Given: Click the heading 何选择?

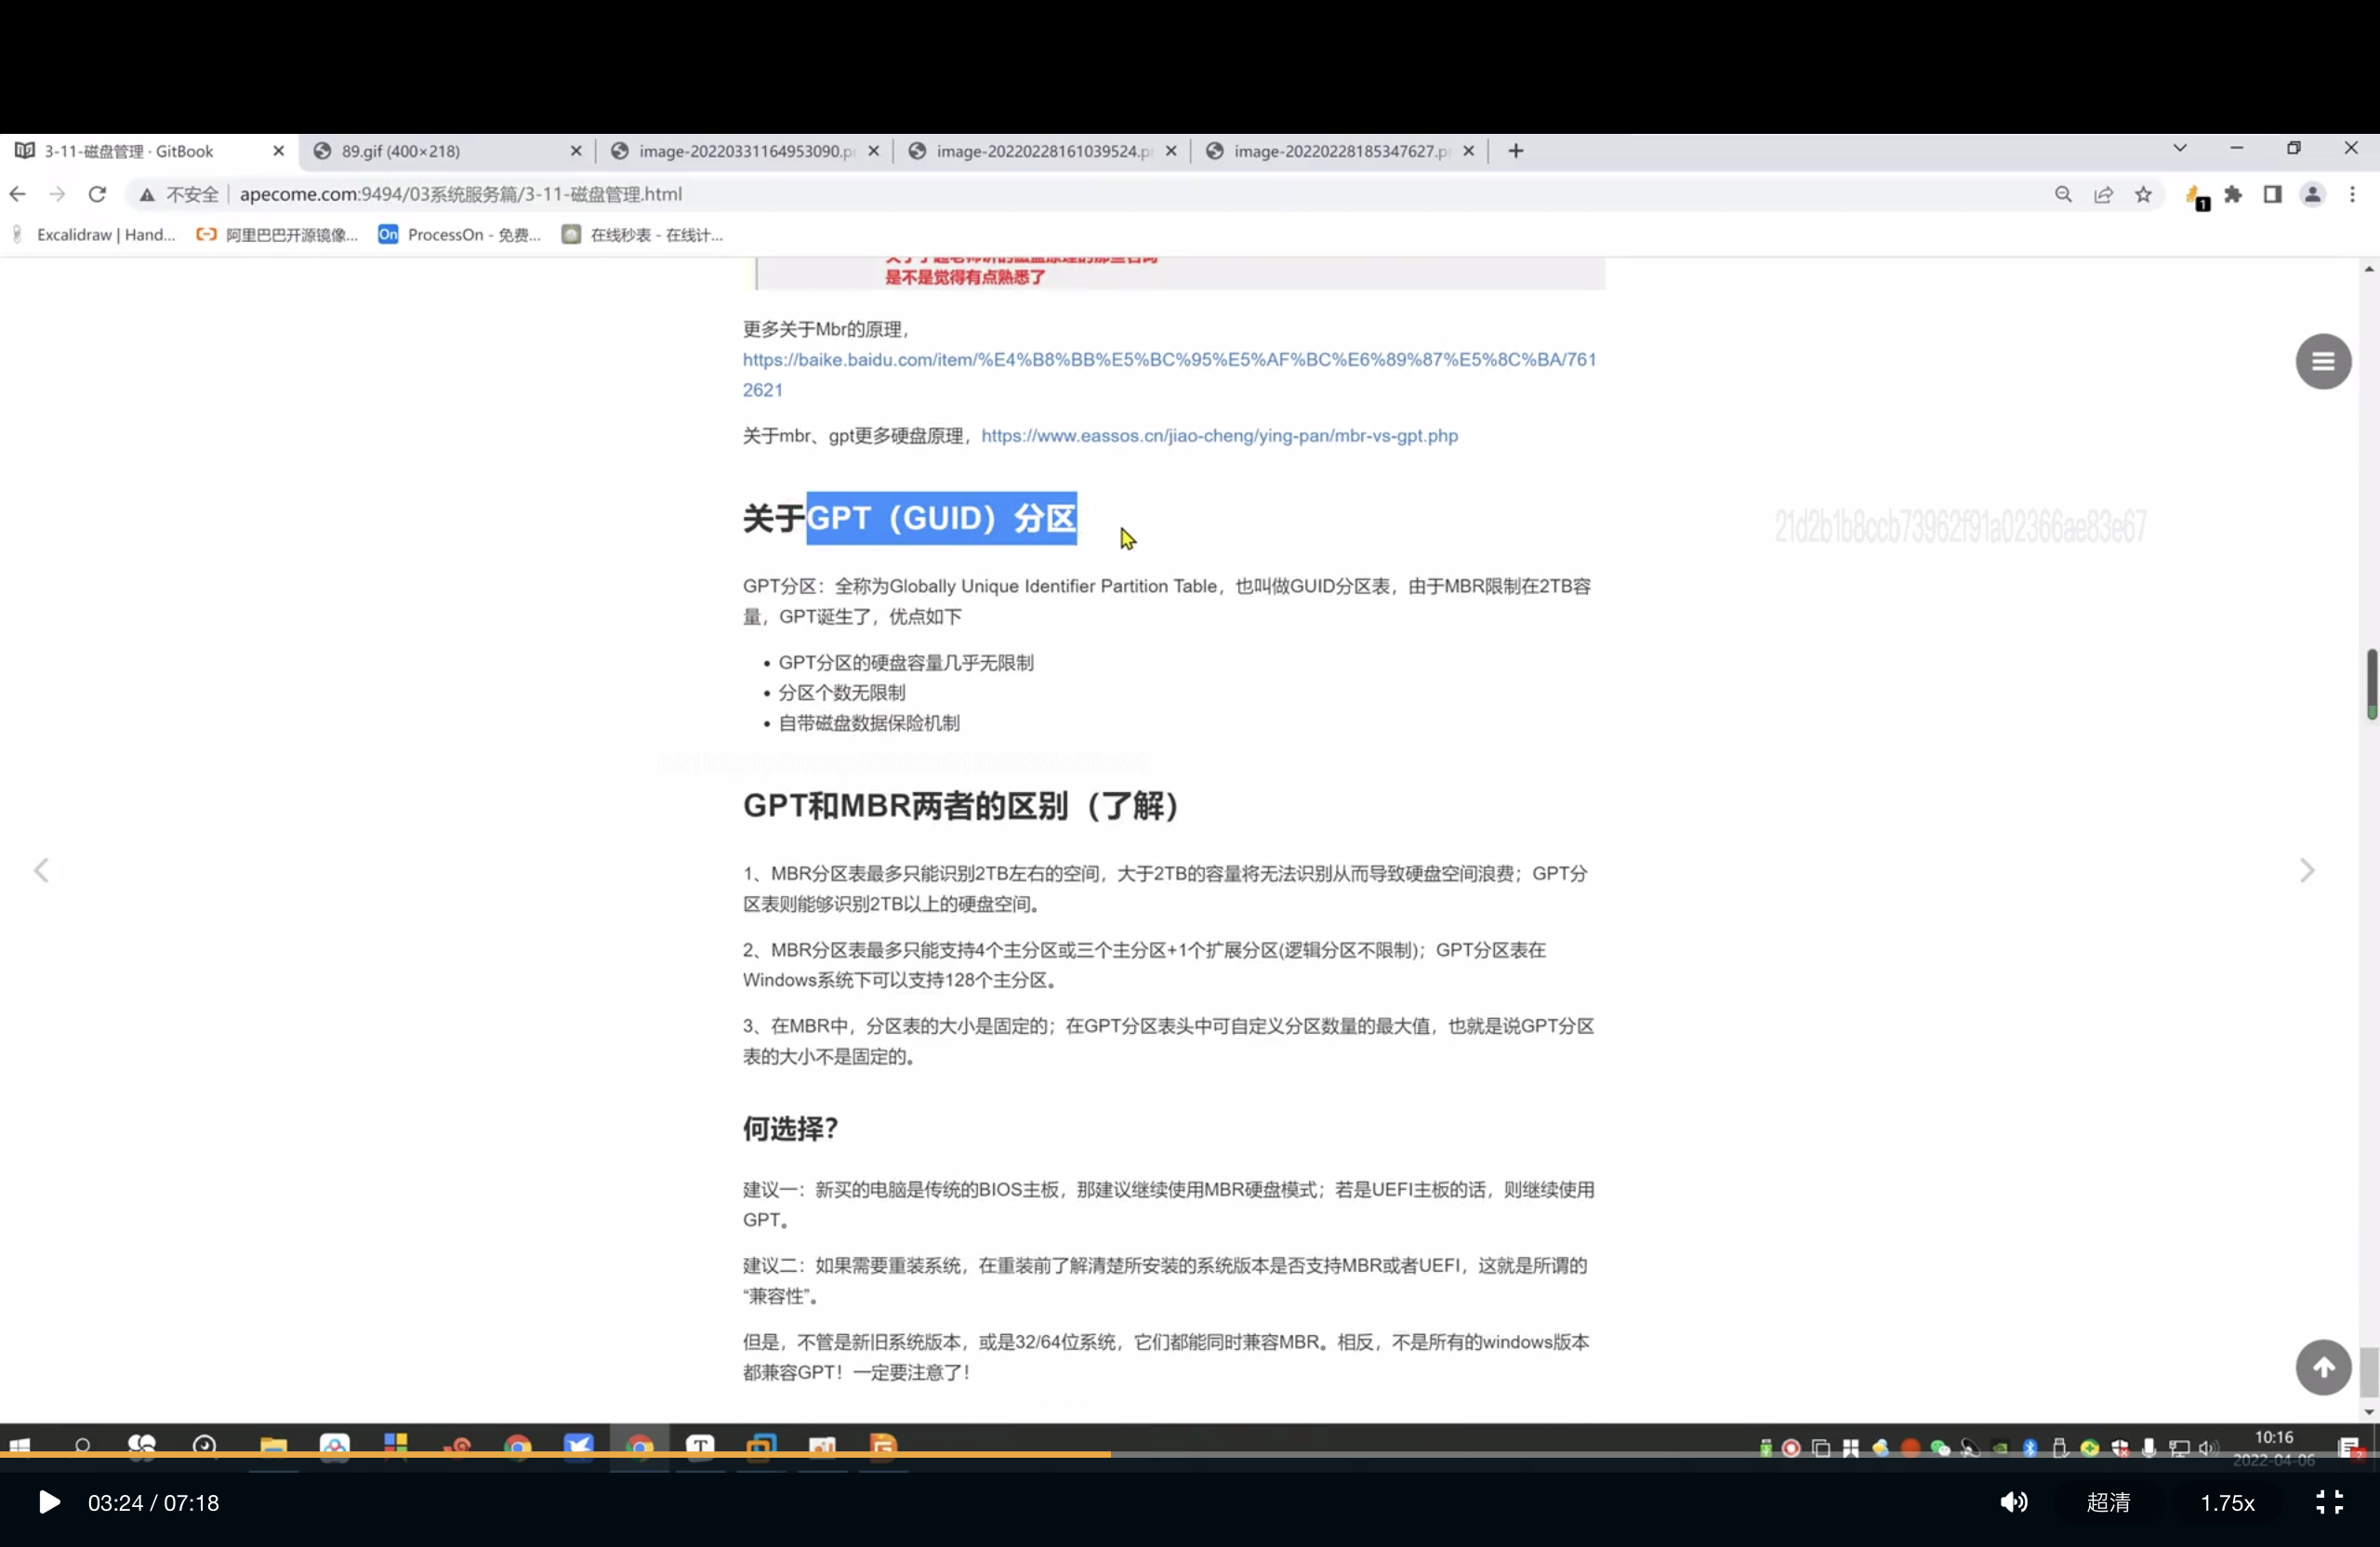Looking at the screenshot, I should tap(790, 1129).
